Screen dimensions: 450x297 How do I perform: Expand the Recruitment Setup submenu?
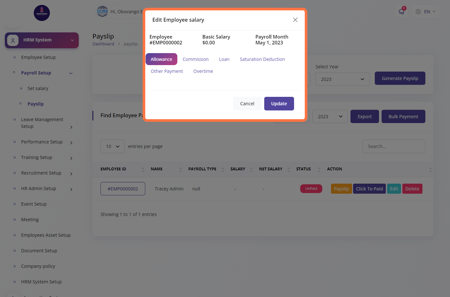[x=71, y=174]
